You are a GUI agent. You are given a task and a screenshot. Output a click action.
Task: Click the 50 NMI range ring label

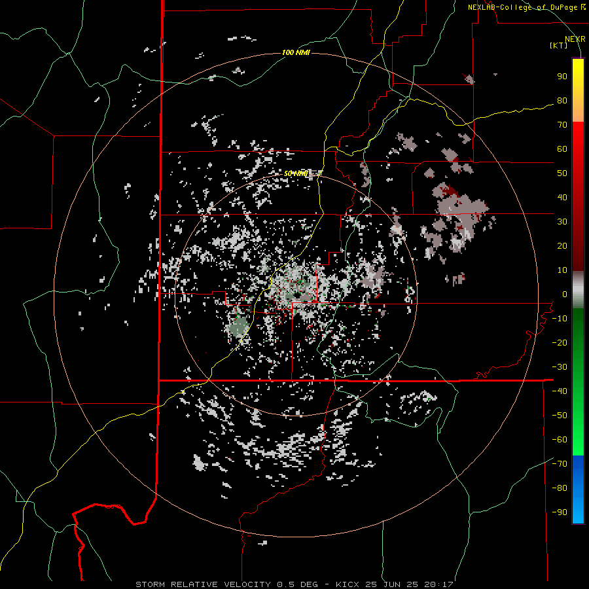(x=296, y=173)
